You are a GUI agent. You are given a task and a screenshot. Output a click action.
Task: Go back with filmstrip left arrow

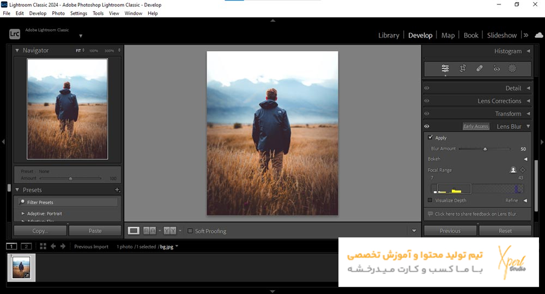coord(53,246)
